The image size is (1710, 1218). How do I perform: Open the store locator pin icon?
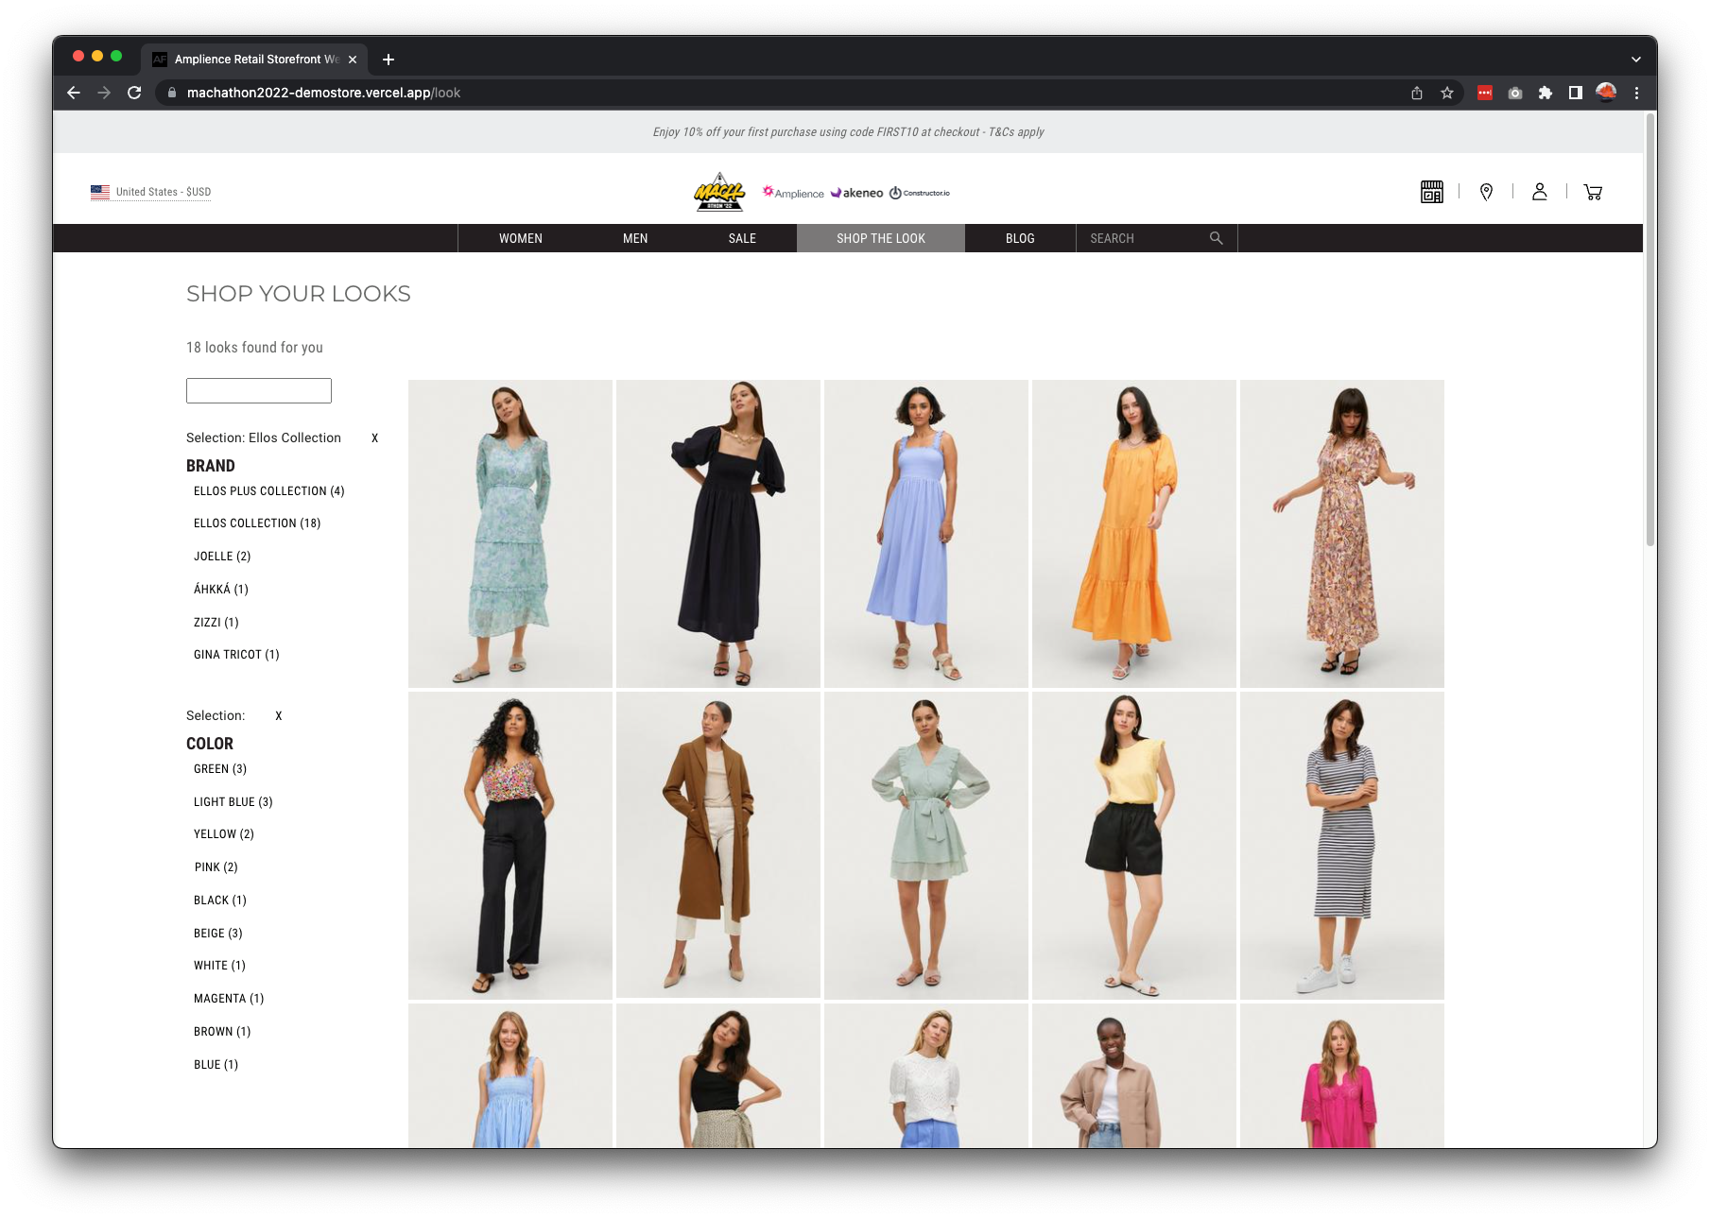coord(1486,192)
